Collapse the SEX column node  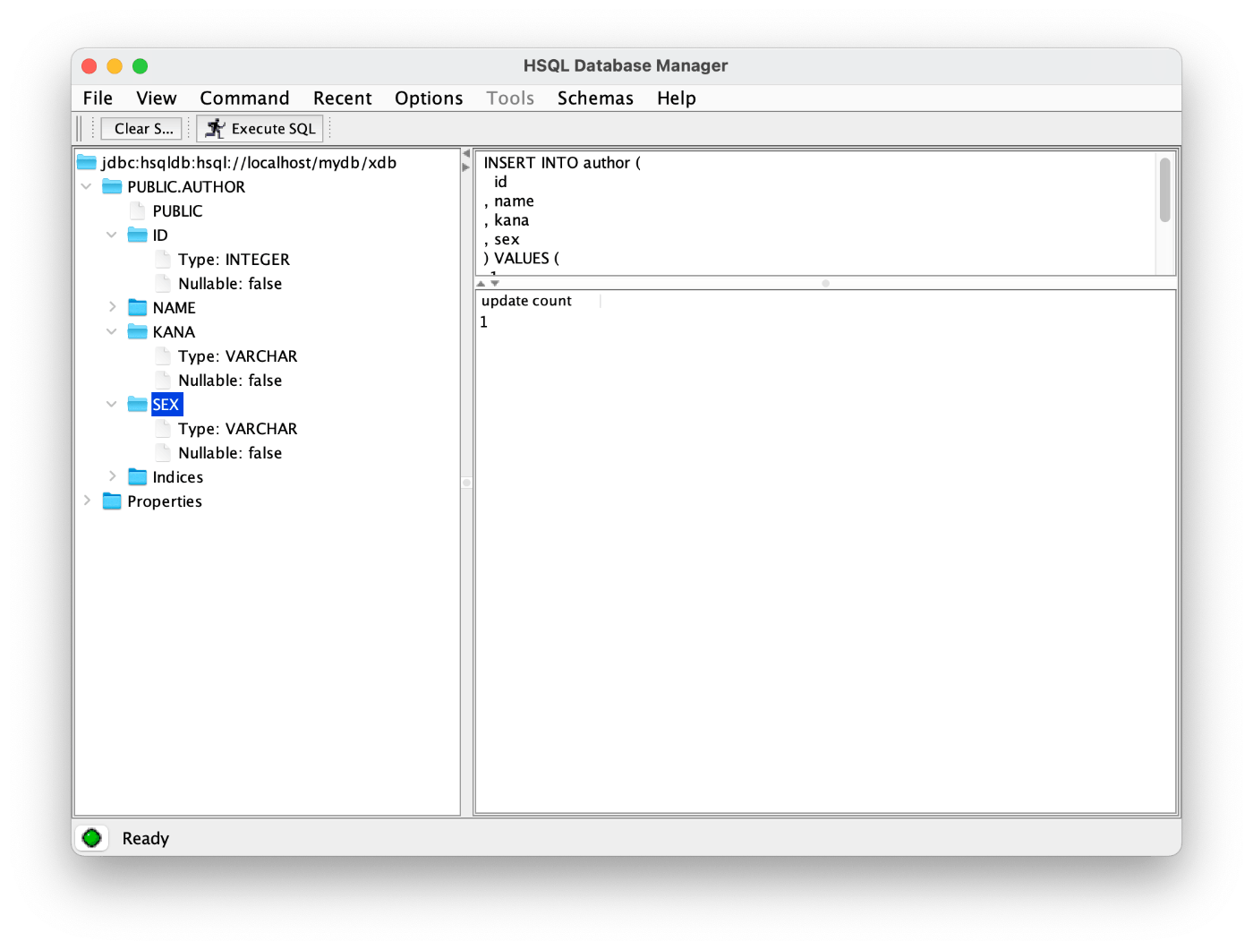112,404
